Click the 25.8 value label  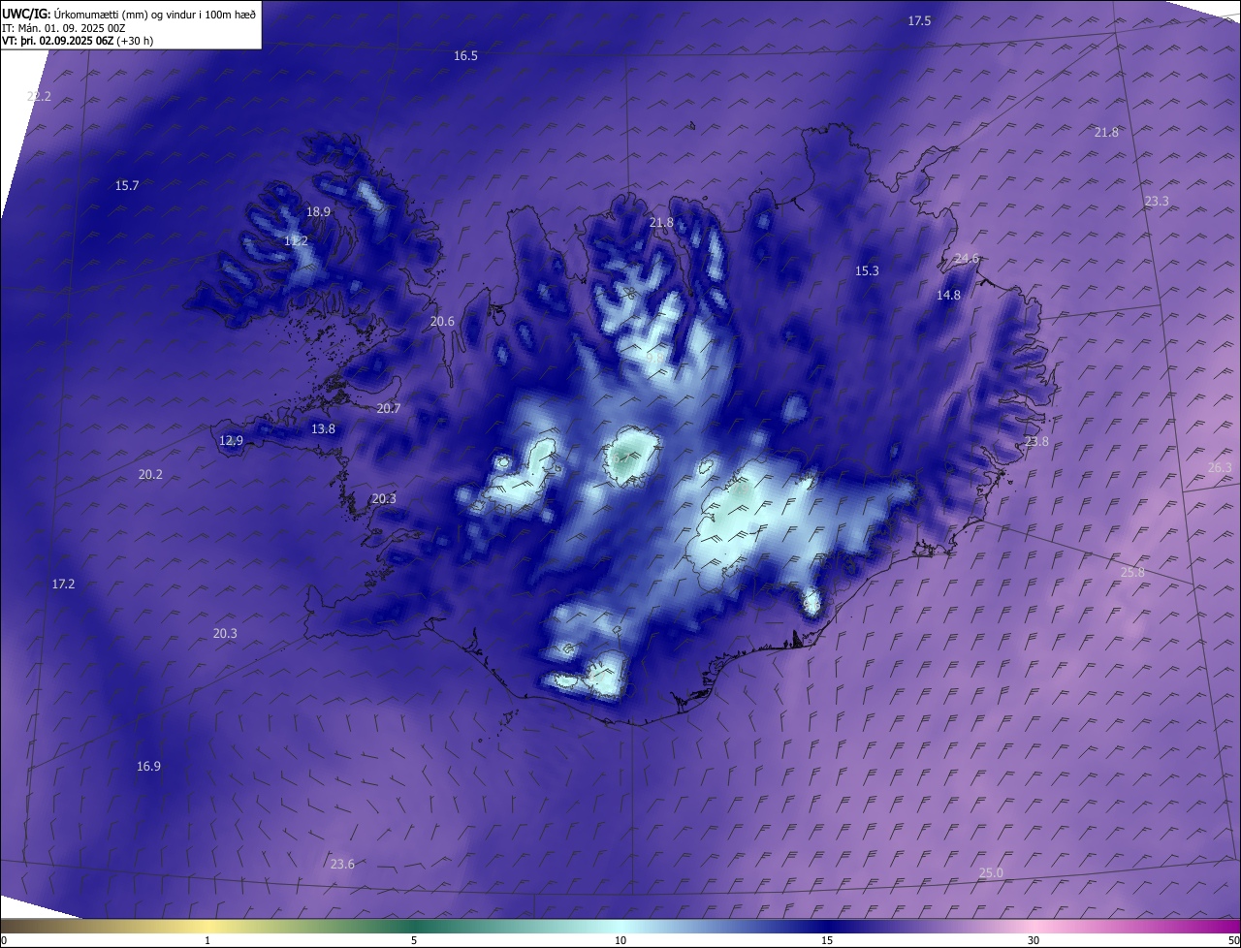click(x=1132, y=573)
